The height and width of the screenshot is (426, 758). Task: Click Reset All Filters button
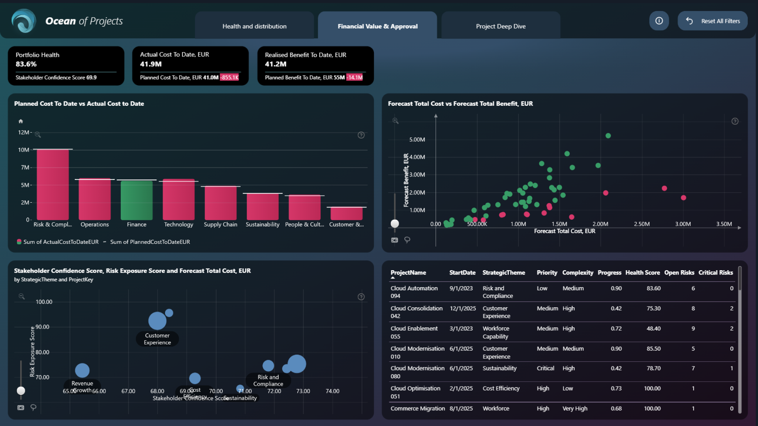click(713, 21)
